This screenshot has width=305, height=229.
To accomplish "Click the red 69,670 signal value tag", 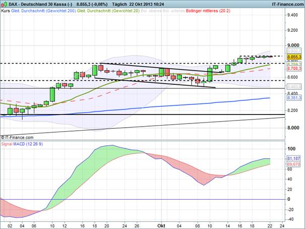I will click(294, 164).
